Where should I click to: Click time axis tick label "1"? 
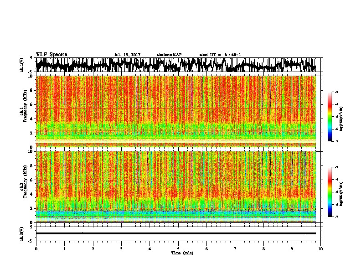point(64,249)
